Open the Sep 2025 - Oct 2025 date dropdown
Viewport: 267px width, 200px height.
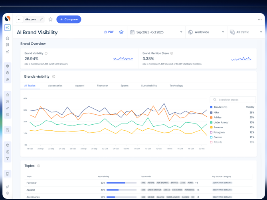coord(156,32)
